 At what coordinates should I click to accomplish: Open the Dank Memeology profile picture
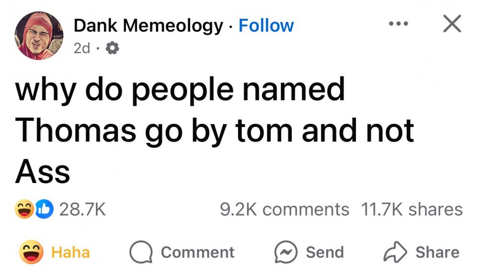point(38,36)
